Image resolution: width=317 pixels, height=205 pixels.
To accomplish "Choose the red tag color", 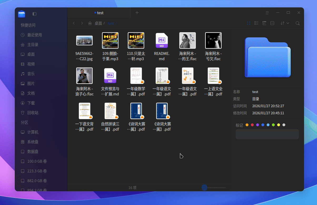I will coord(252,125).
